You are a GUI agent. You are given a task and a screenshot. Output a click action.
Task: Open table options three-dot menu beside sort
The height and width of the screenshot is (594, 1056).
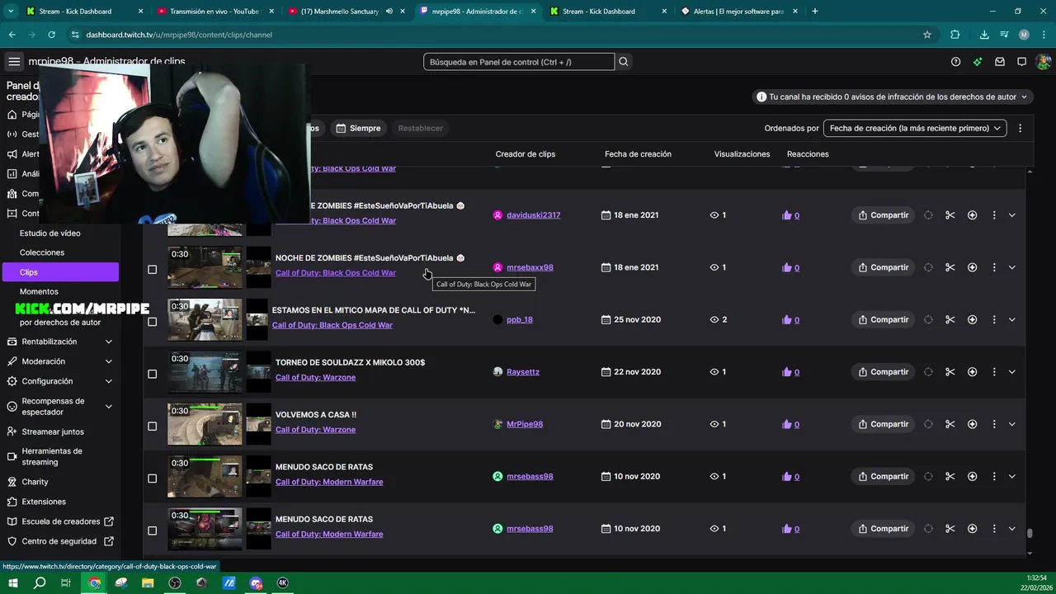coord(1020,128)
